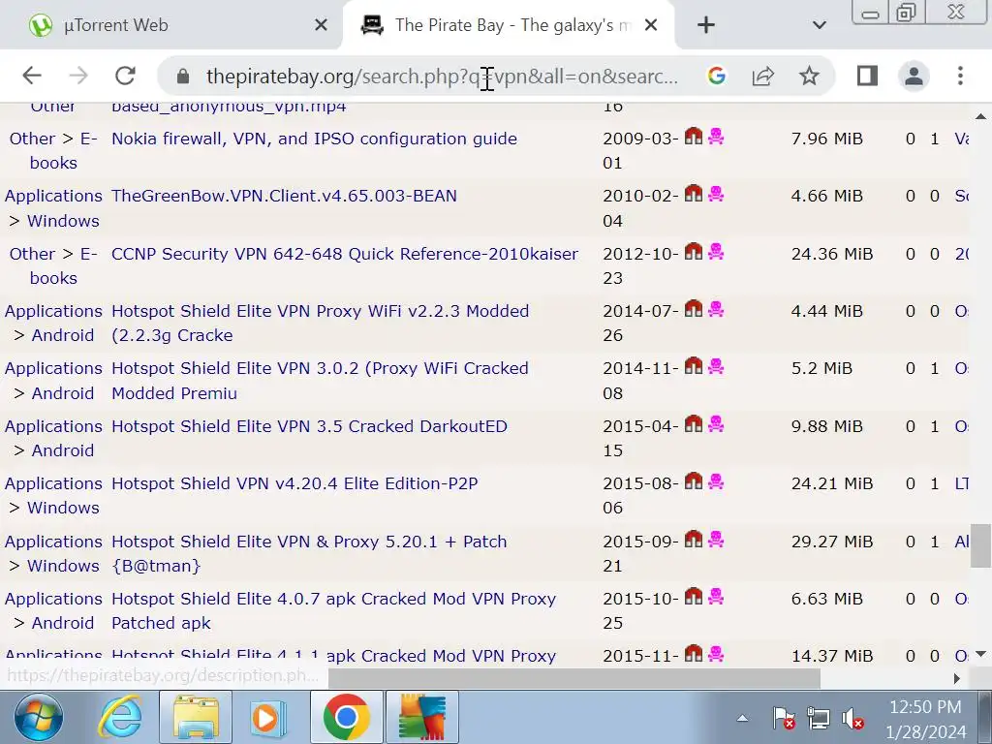Image resolution: width=992 pixels, height=744 pixels.
Task: Click pink skull icon for TheGreenBow VPN
Action: pyautogui.click(x=716, y=194)
